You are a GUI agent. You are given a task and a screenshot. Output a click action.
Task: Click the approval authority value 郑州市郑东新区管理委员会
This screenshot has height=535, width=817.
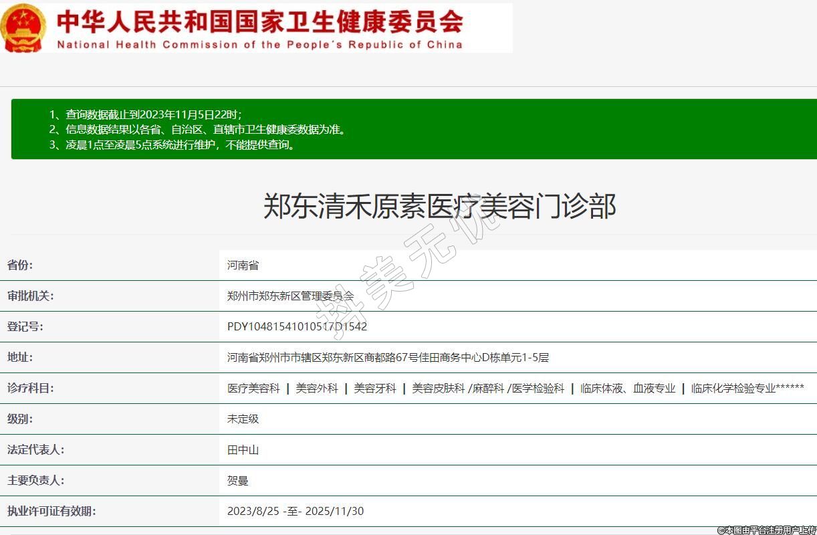(x=290, y=296)
